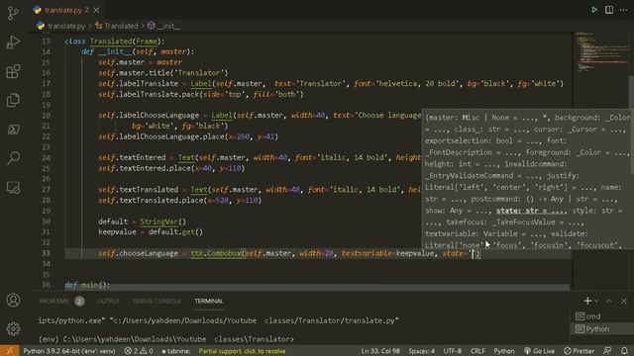Open feedback icon in status bar

[607, 351]
